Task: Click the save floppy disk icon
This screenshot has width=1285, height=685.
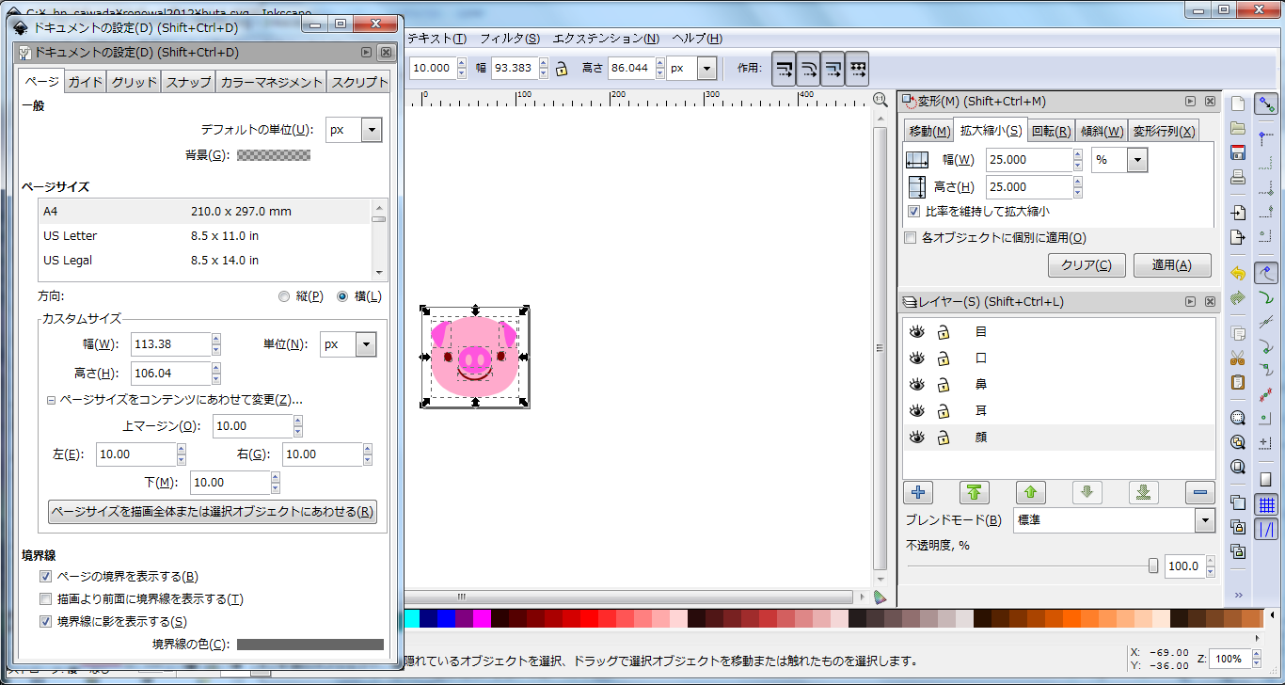Action: point(1238,152)
